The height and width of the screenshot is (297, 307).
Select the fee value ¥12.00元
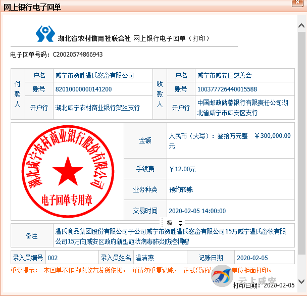pos(182,169)
